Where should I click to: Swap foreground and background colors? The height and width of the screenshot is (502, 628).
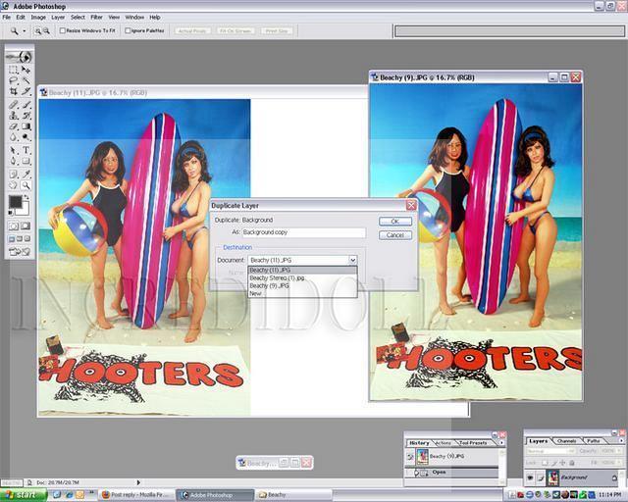pyautogui.click(x=26, y=197)
